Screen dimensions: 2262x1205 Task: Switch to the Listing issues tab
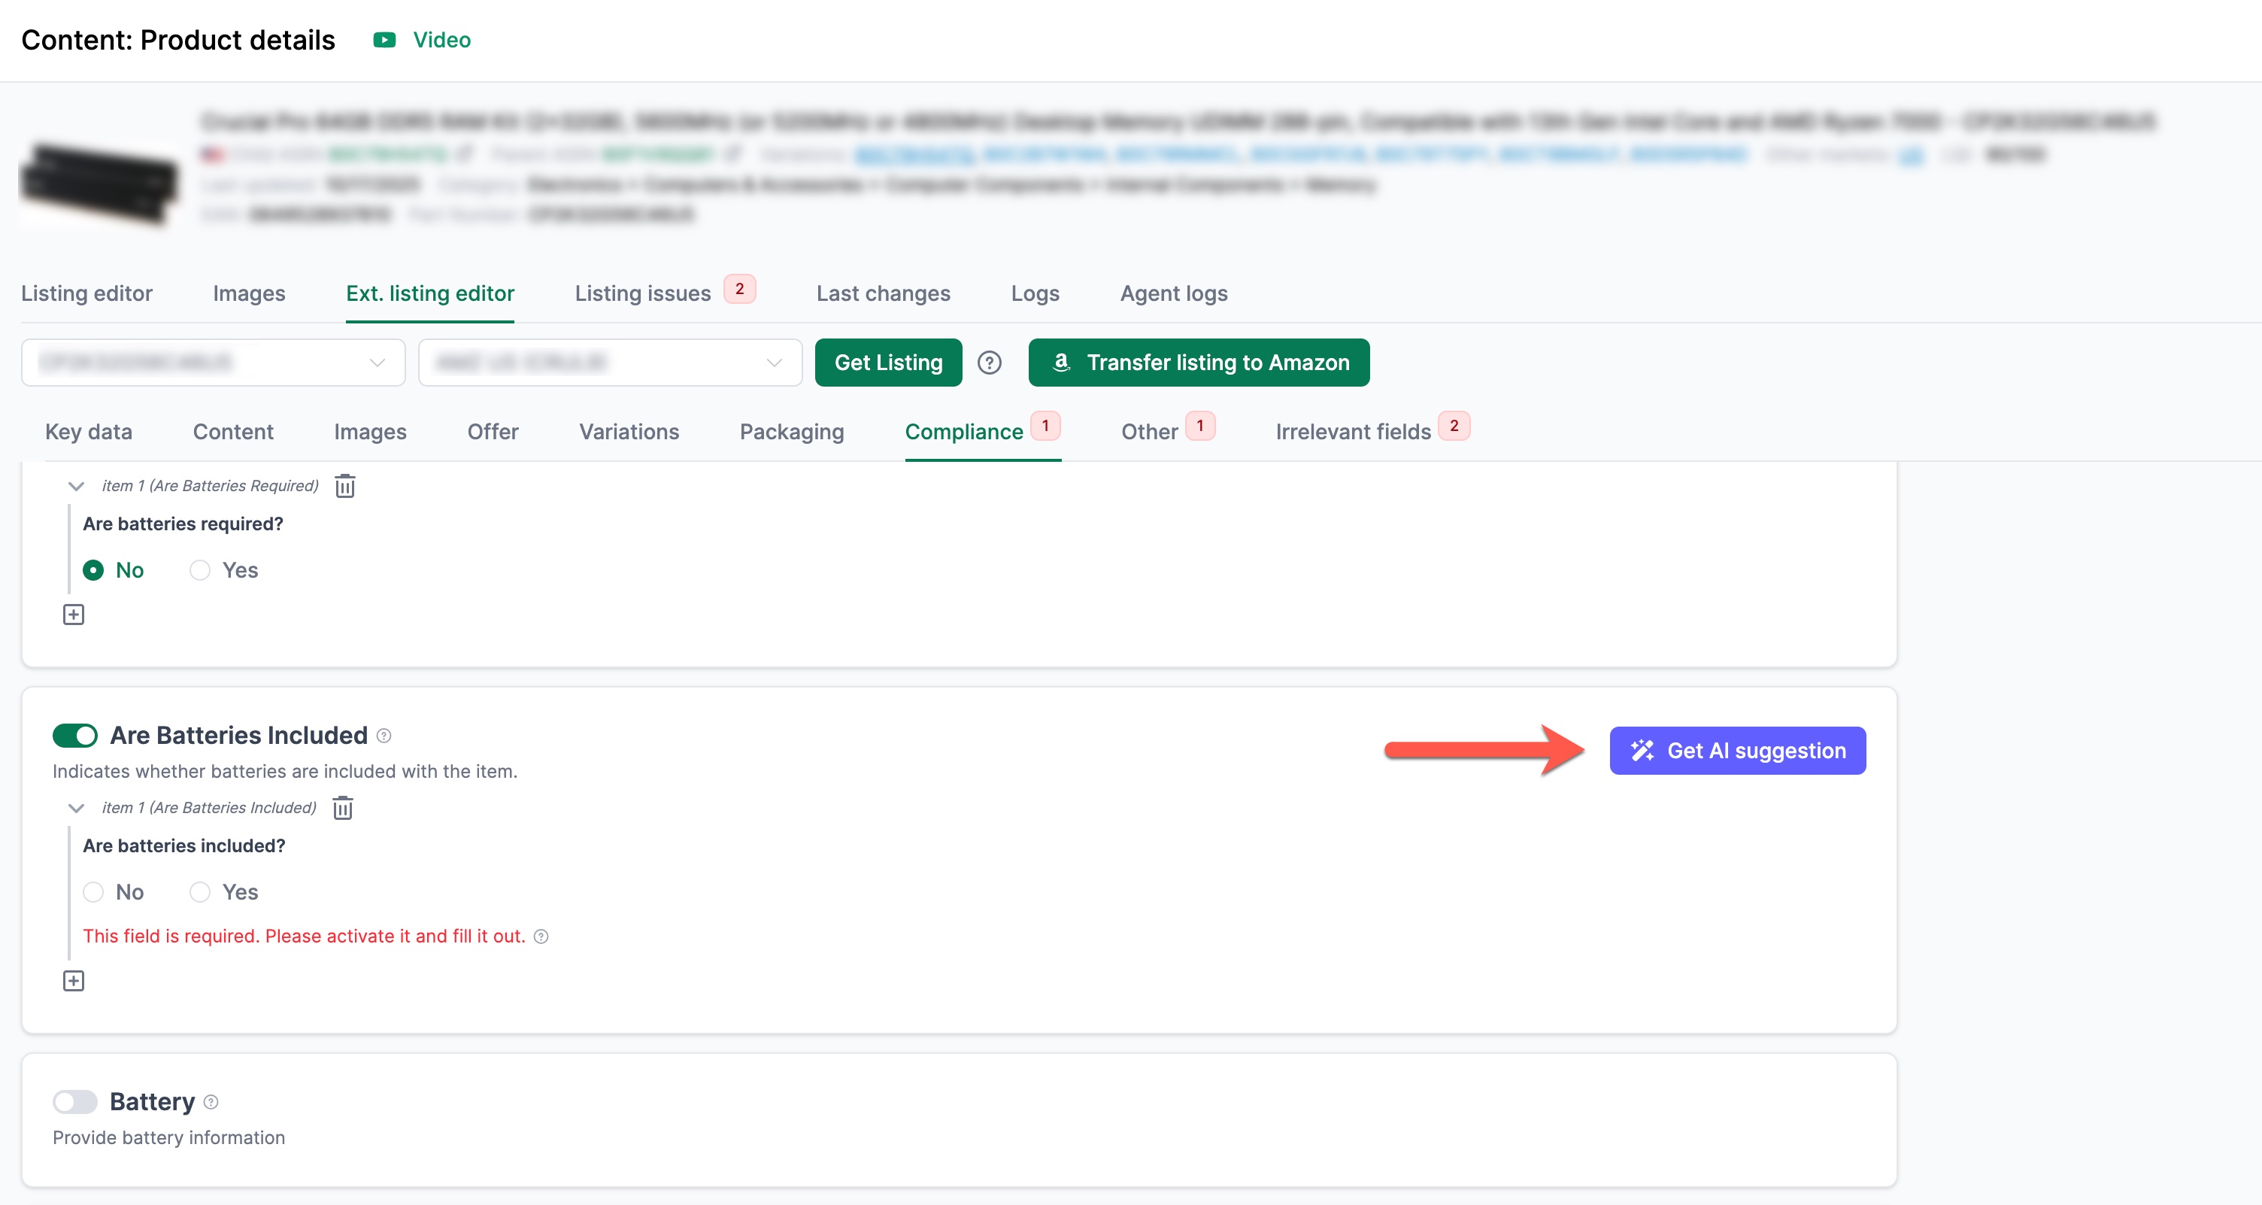point(643,293)
